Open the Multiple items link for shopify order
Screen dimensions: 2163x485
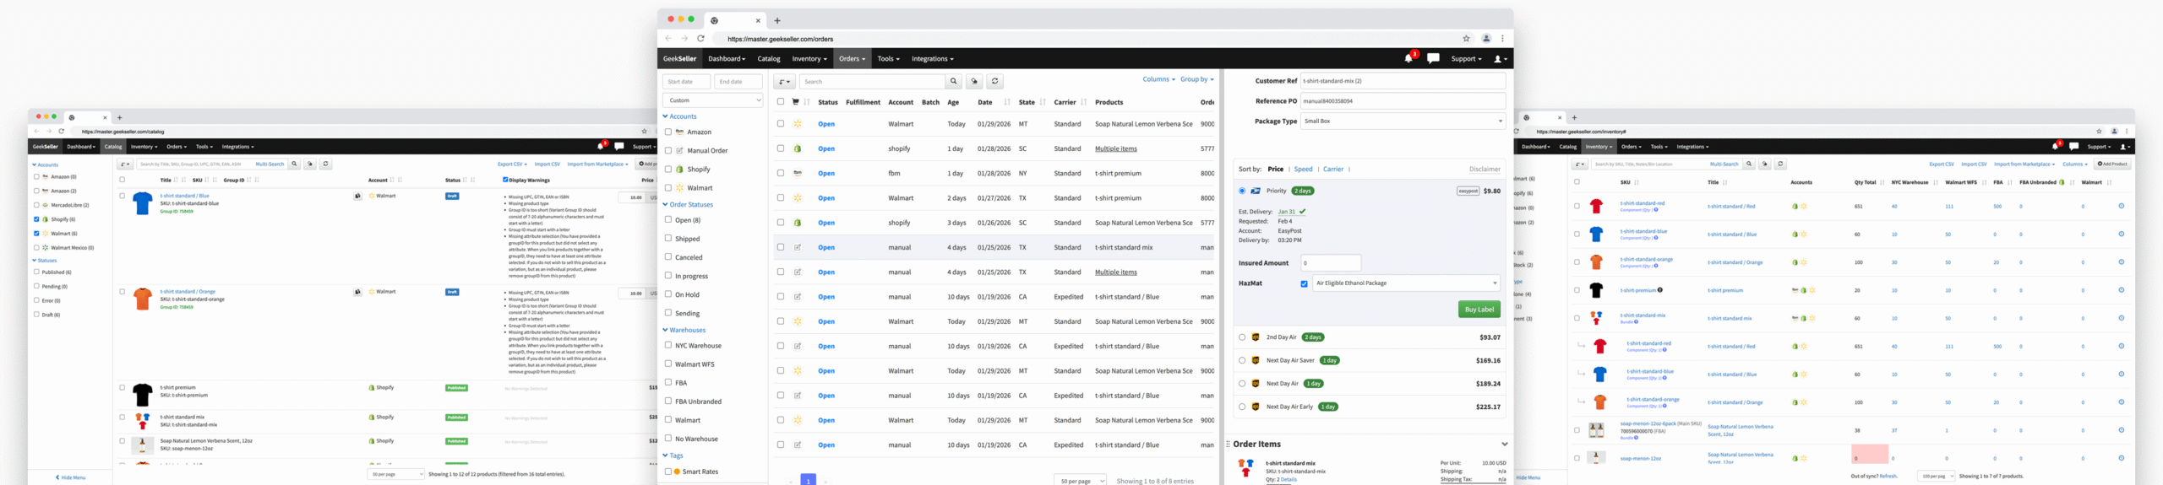coord(1115,149)
